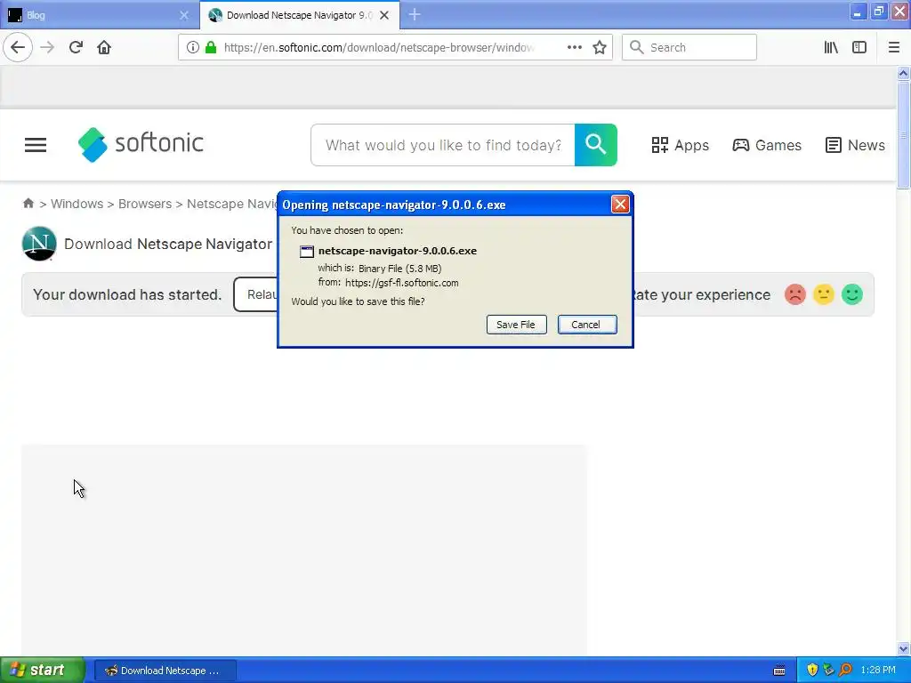Reload the current page

pyautogui.click(x=76, y=47)
